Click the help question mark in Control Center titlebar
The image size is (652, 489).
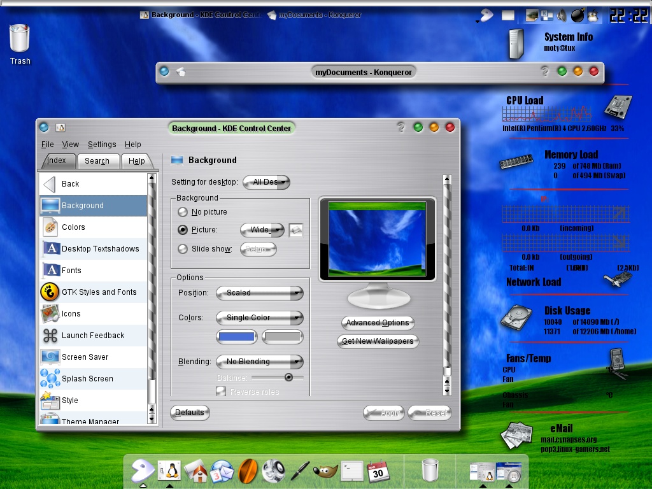[x=400, y=127]
